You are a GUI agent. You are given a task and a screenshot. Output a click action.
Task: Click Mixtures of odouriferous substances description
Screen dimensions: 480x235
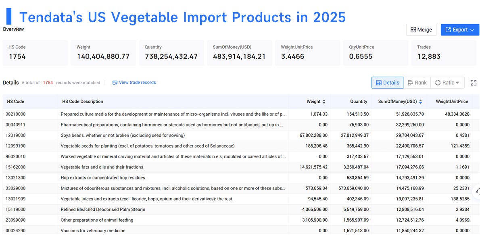[x=173, y=188]
